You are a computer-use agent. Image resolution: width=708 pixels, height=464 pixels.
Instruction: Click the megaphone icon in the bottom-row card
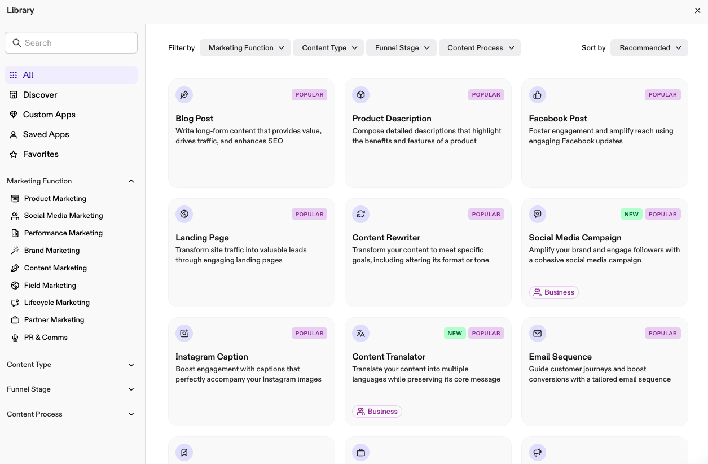pos(538,452)
